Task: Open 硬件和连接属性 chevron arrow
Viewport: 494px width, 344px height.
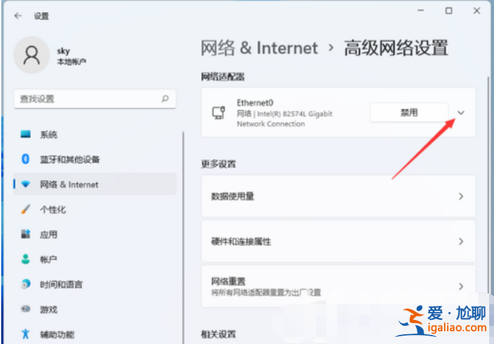Action: tap(461, 242)
